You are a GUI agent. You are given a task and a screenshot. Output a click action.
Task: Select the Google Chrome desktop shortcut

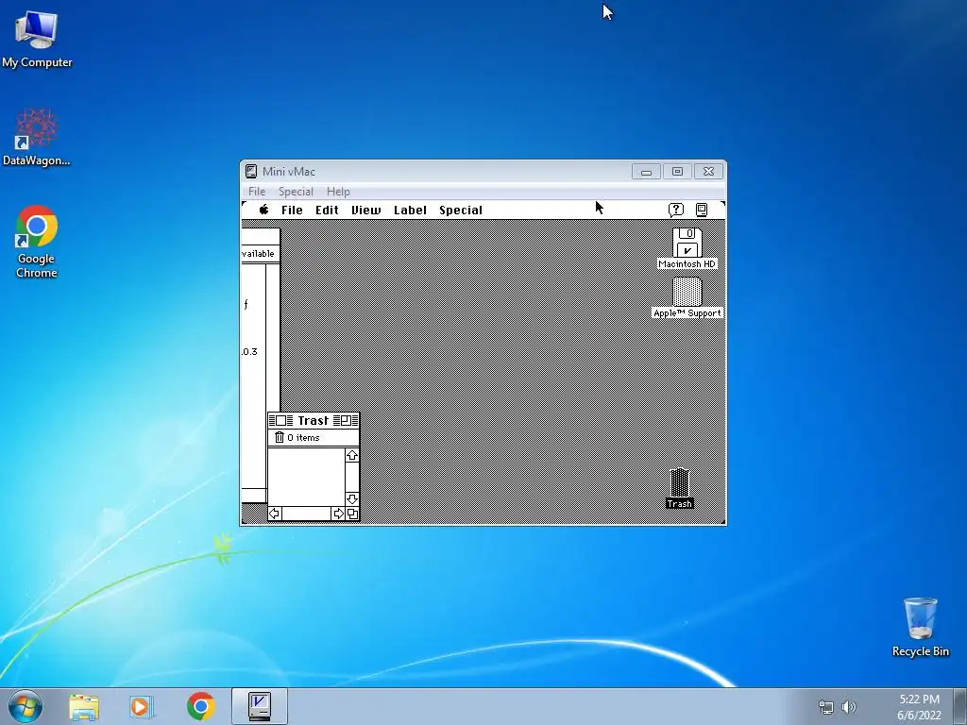37,242
